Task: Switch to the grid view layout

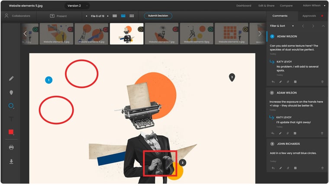Action: click(x=132, y=16)
